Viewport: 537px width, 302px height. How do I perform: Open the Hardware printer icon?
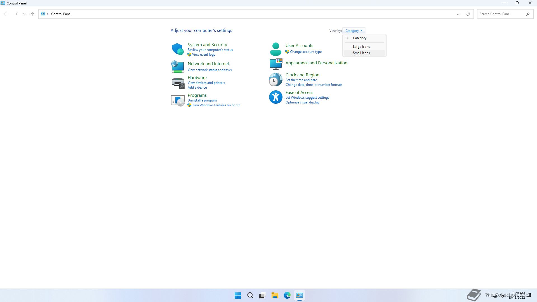[178, 83]
